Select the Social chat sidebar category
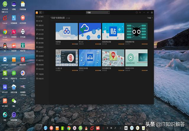The width and height of the screenshot is (189, 131). pyautogui.click(x=40, y=30)
